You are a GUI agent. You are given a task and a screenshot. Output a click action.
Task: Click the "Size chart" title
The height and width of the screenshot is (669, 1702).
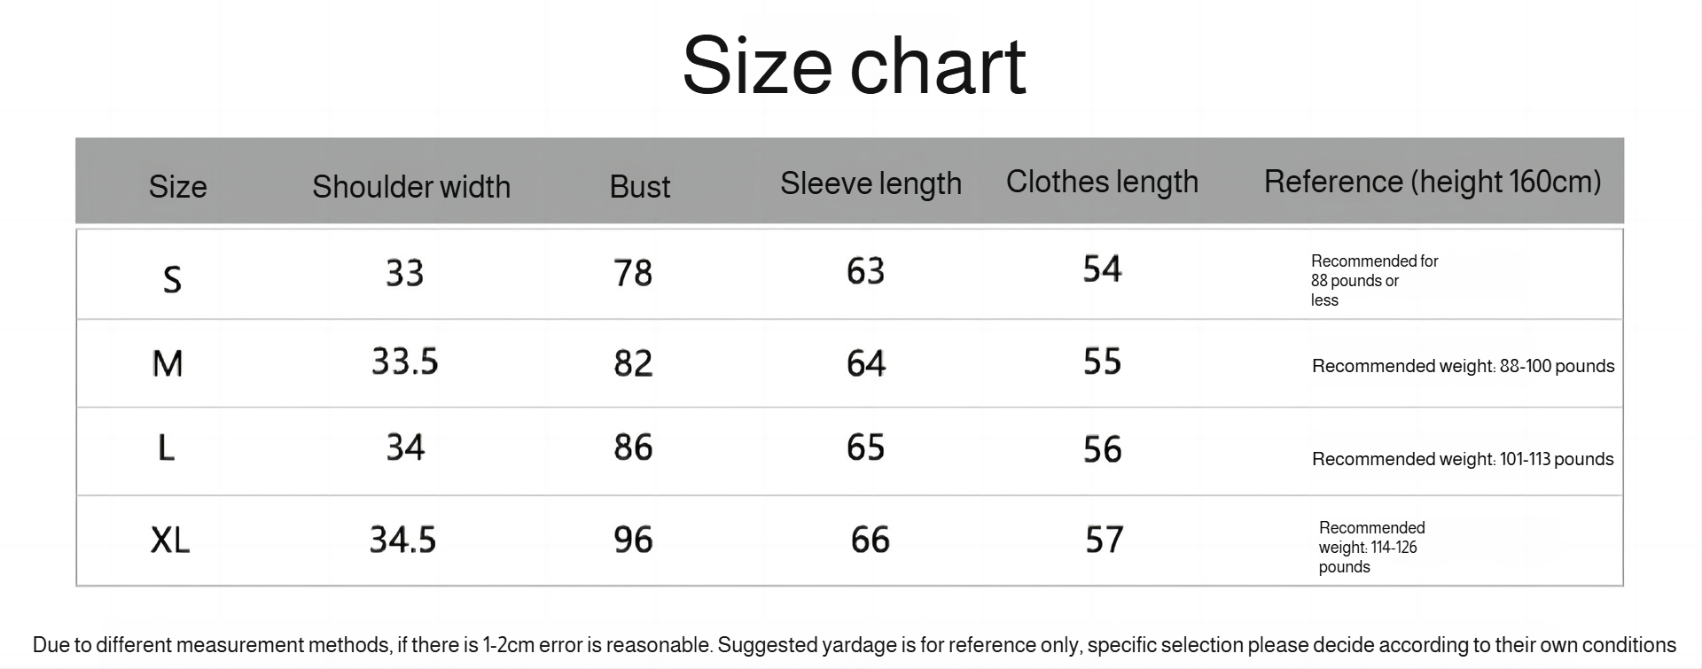(x=854, y=66)
